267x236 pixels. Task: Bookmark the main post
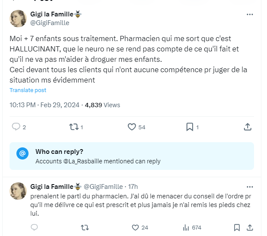coord(189,127)
